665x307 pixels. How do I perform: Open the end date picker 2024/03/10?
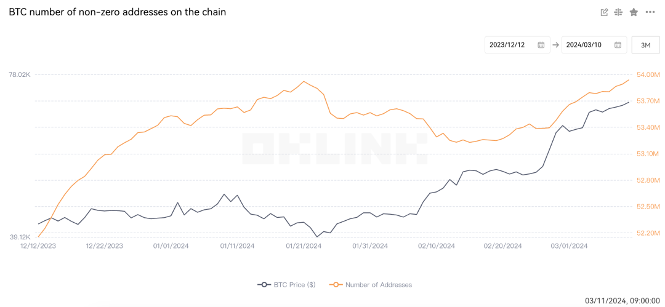point(584,45)
